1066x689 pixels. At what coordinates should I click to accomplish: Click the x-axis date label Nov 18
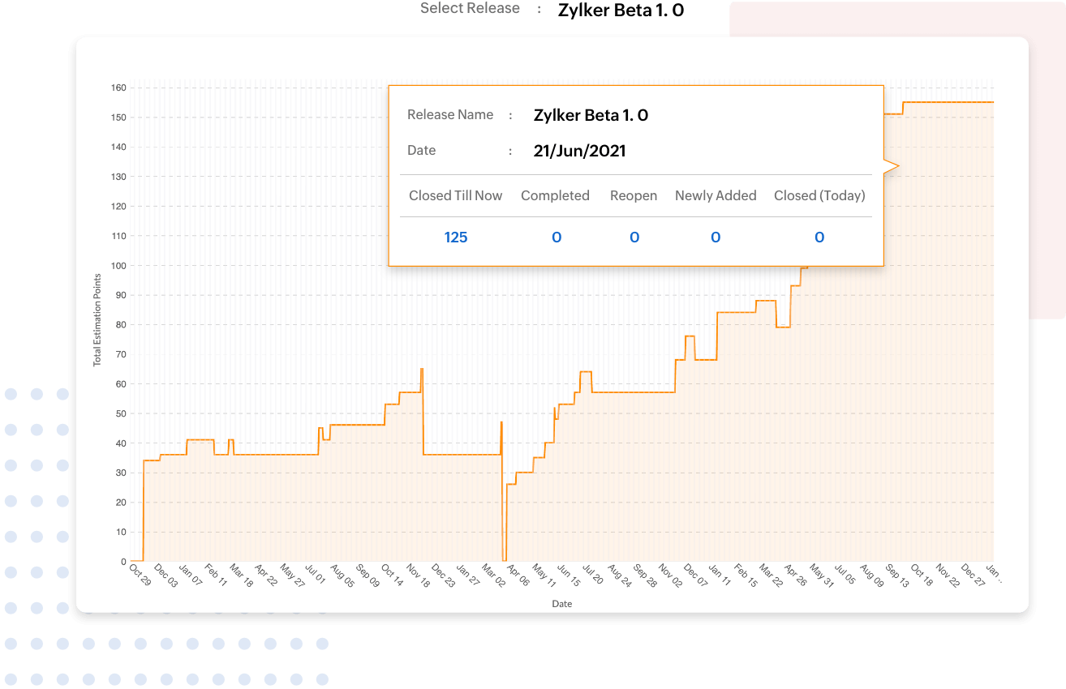tap(418, 575)
